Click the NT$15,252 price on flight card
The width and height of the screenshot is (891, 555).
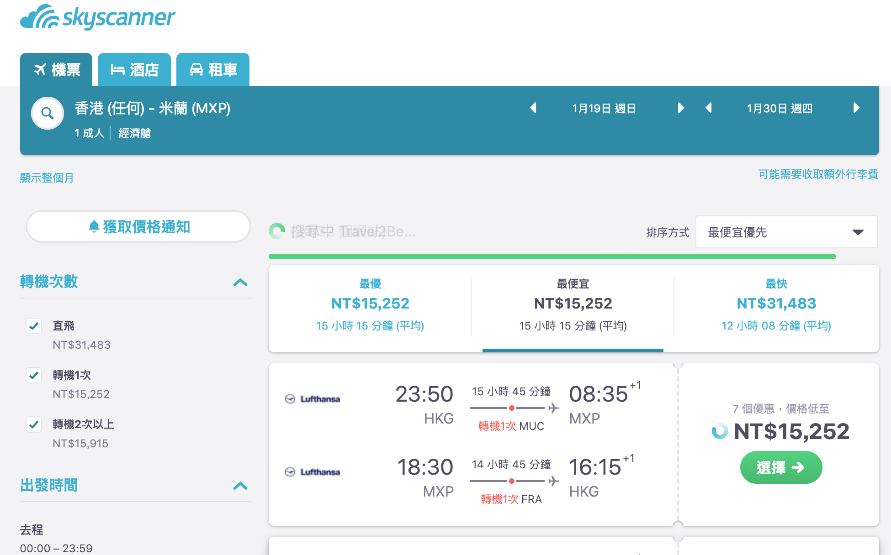point(791,431)
